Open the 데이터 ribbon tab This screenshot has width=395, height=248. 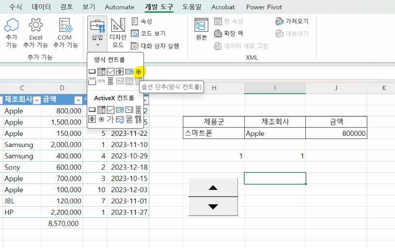click(41, 7)
